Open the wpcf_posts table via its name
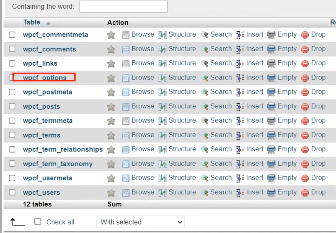 (x=42, y=106)
